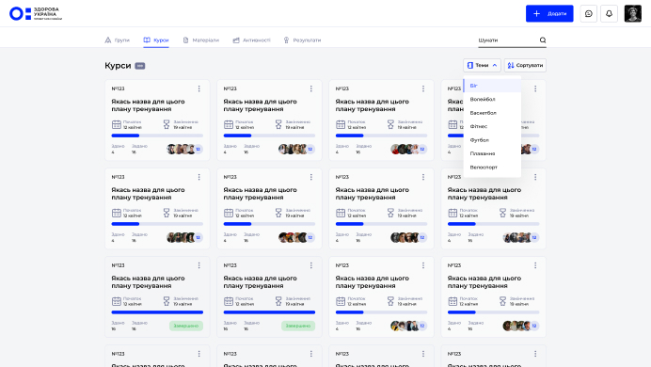This screenshot has height=367, width=651.
Task: Click Завершено badge on first card, third row
Action: pos(186,326)
